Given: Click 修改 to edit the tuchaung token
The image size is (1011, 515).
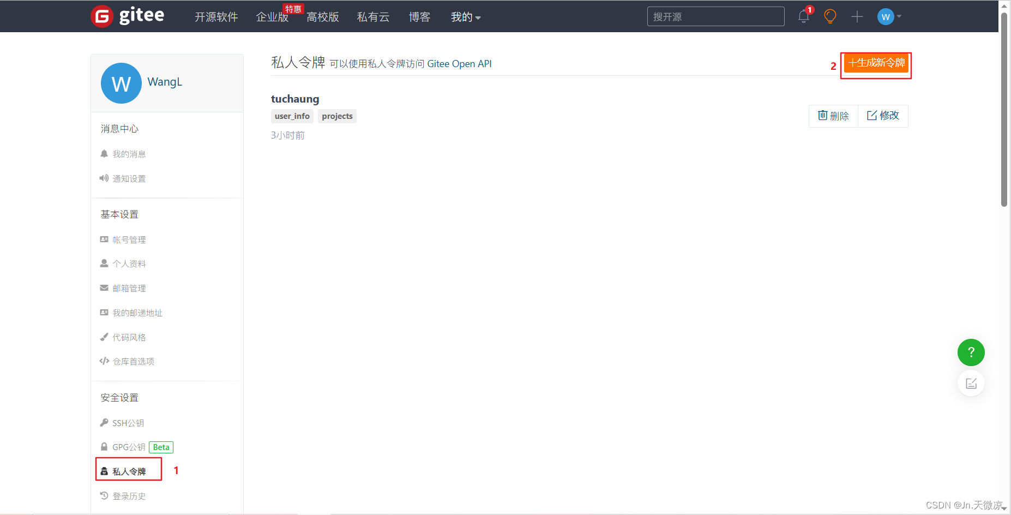Looking at the screenshot, I should [883, 116].
